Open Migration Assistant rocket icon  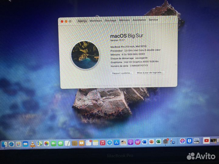173,142
